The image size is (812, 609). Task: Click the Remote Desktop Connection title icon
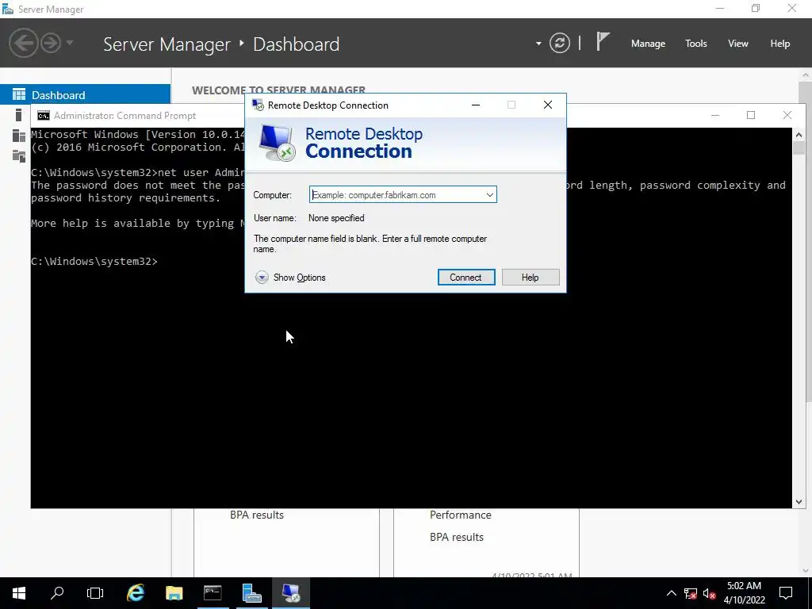point(258,105)
